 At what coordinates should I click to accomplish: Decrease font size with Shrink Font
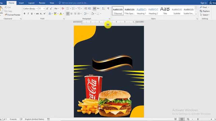(51, 8)
